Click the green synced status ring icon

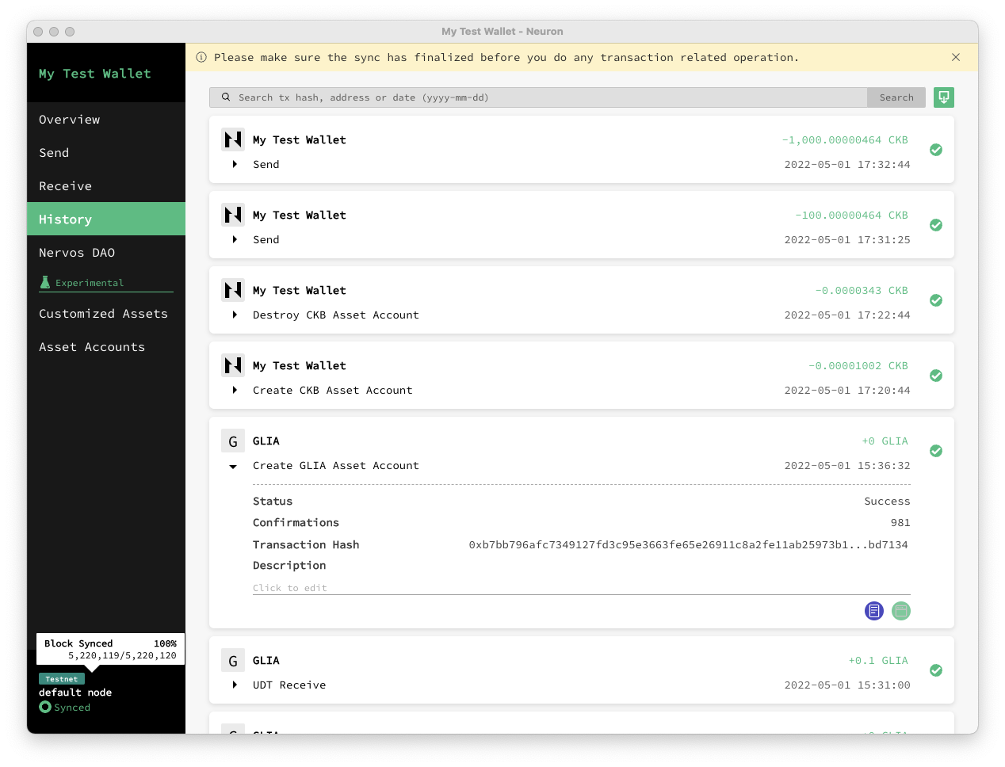pos(45,707)
